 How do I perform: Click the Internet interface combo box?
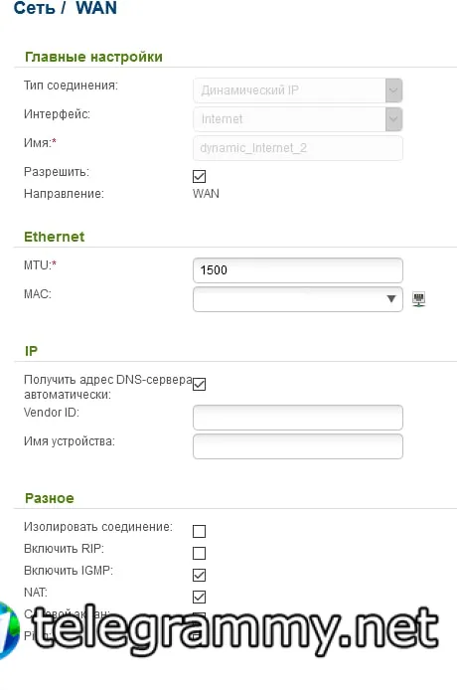coord(298,119)
